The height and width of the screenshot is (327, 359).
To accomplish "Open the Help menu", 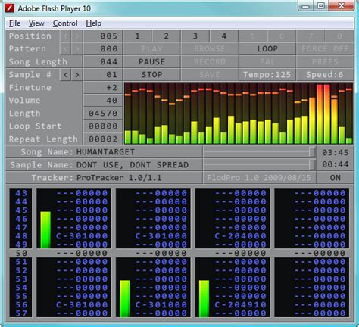I will [94, 23].
